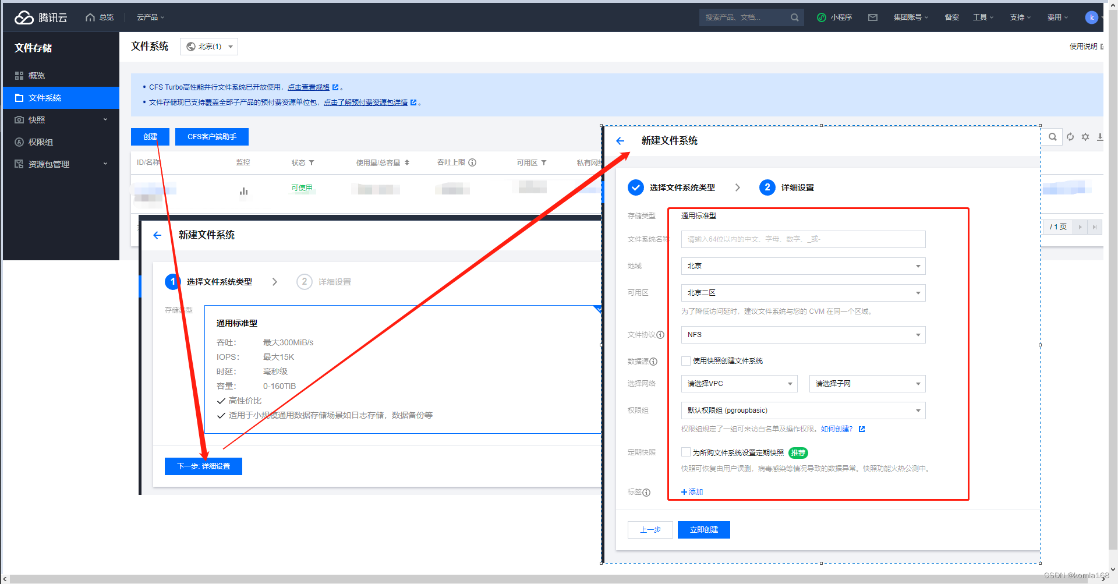Click the next page arrow in pagination
1118x584 pixels.
(x=1080, y=227)
